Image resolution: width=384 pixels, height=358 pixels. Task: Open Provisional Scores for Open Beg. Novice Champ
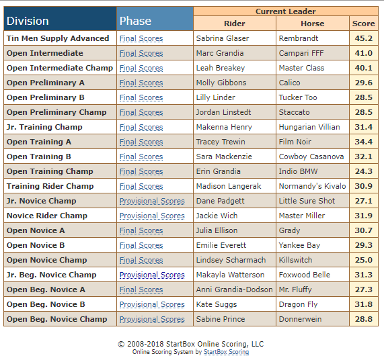click(152, 319)
